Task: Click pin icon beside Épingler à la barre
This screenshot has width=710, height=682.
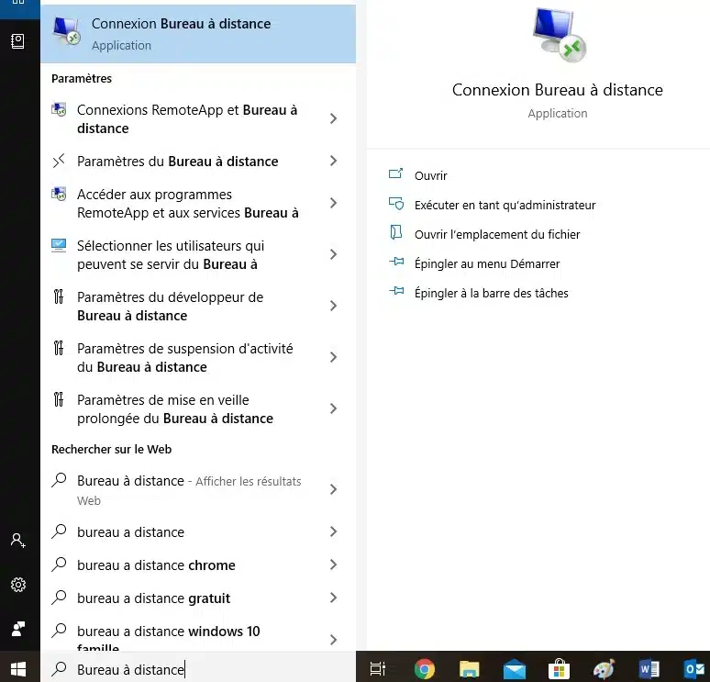Action: (x=396, y=291)
